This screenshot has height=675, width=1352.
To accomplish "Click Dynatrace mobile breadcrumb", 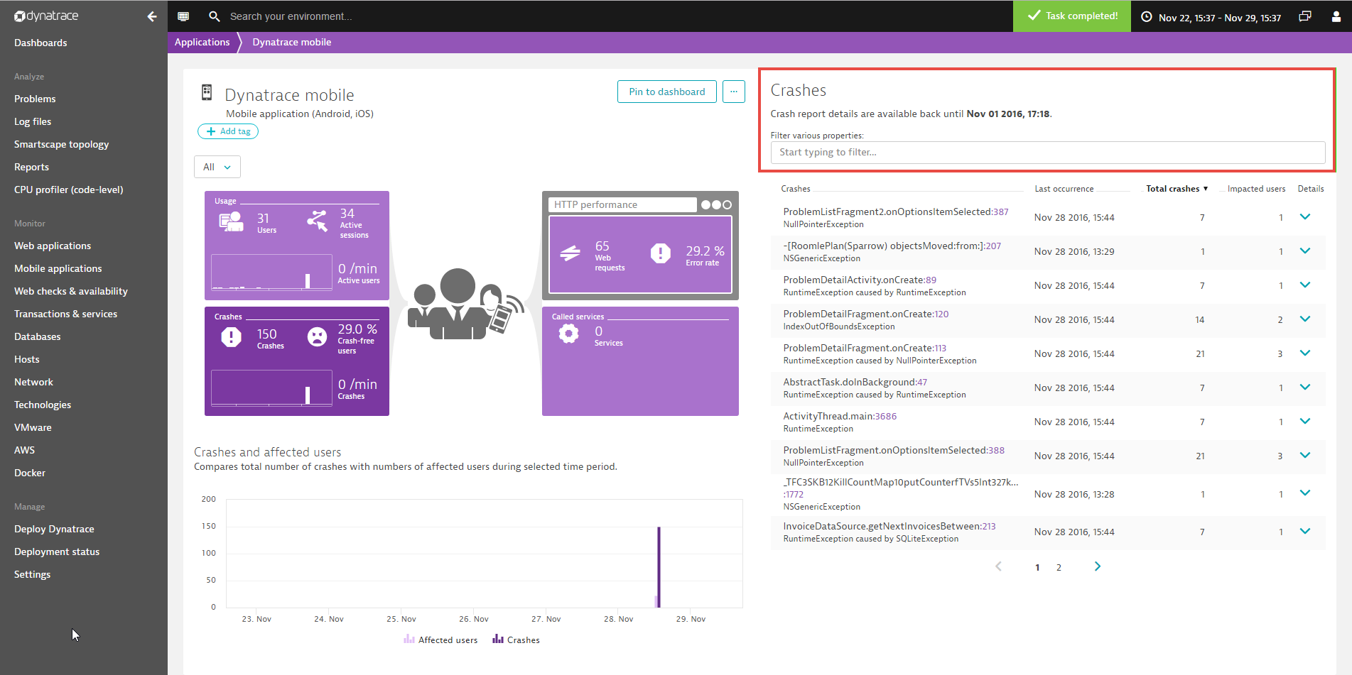I will pyautogui.click(x=292, y=42).
